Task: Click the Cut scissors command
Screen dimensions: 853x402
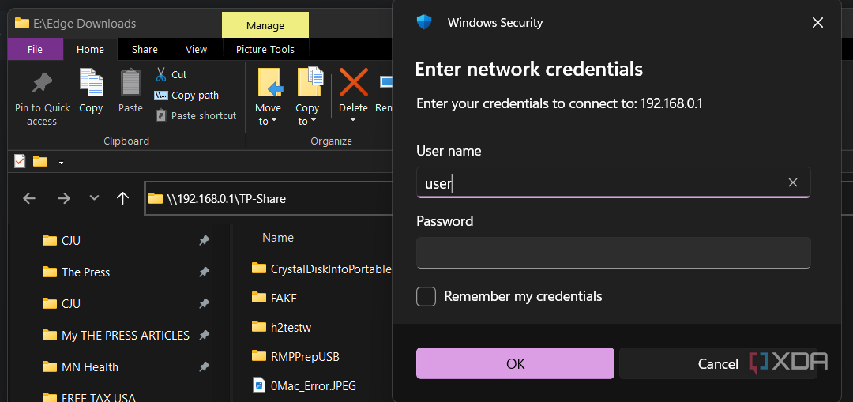Action: pos(171,74)
